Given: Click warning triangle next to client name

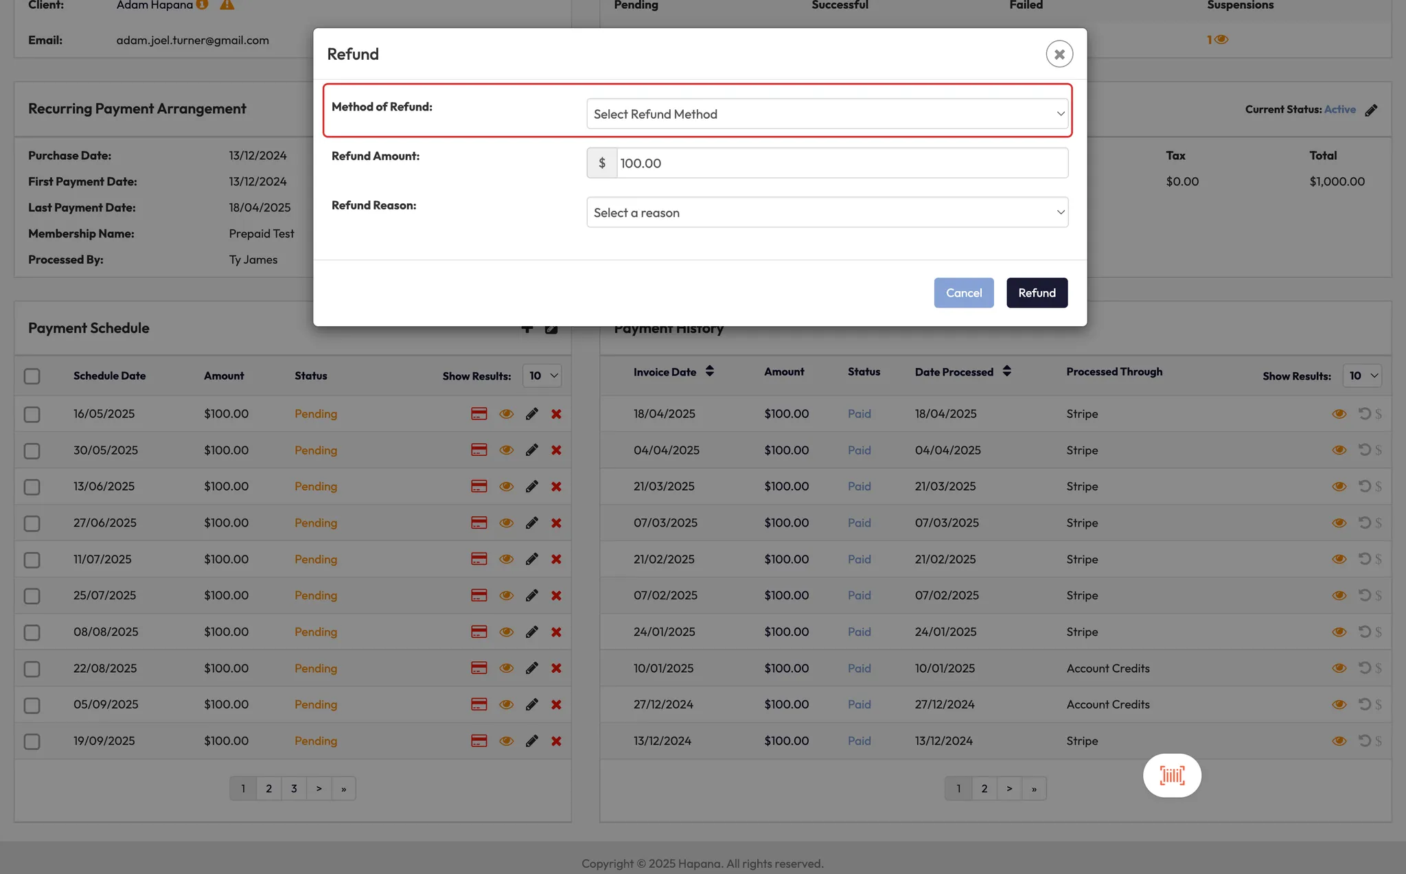Looking at the screenshot, I should click(x=227, y=5).
